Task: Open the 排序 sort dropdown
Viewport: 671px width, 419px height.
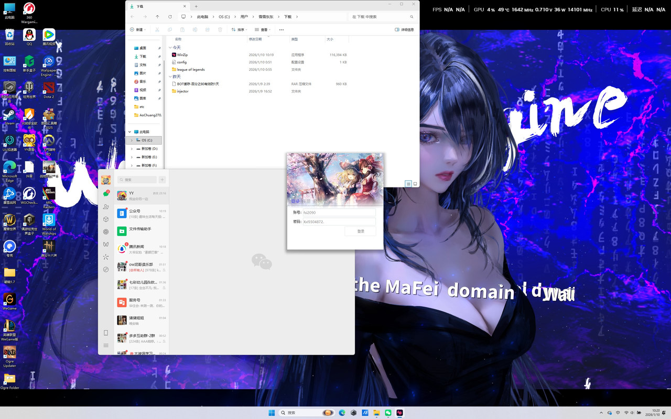Action: 239,30
